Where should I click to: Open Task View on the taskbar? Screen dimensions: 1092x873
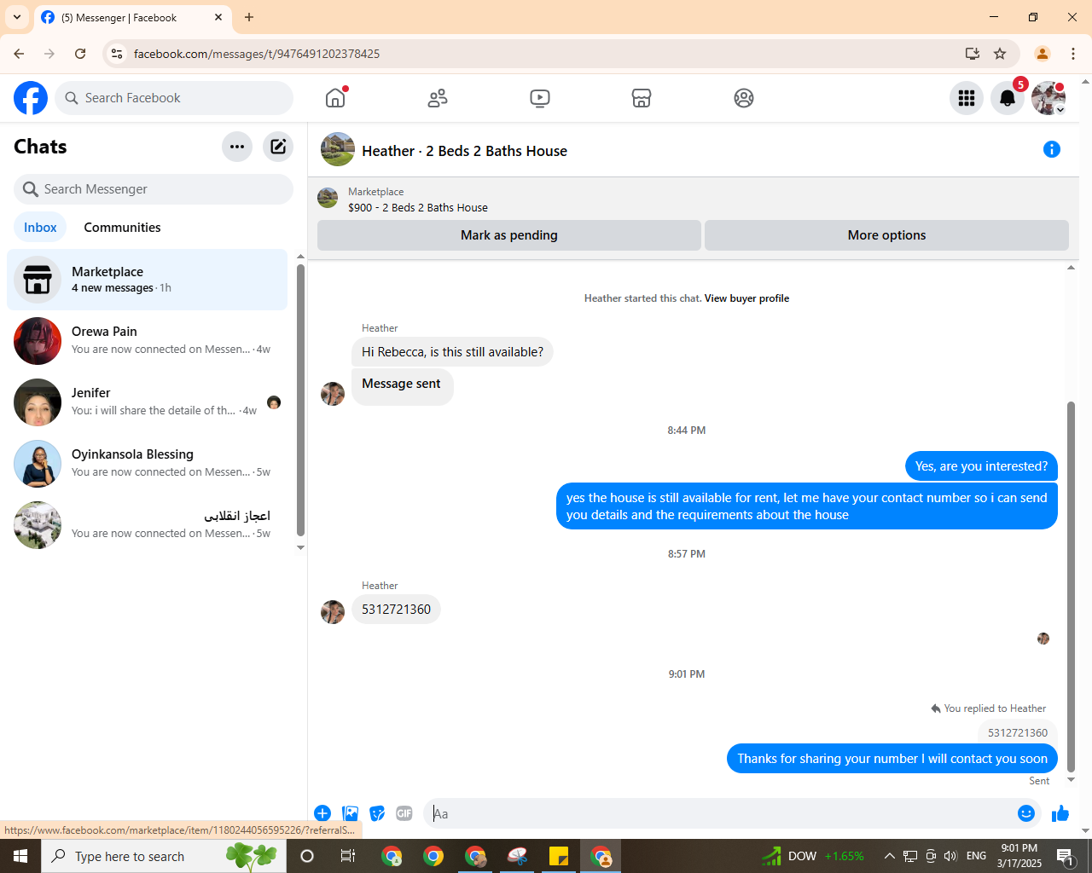(x=348, y=856)
